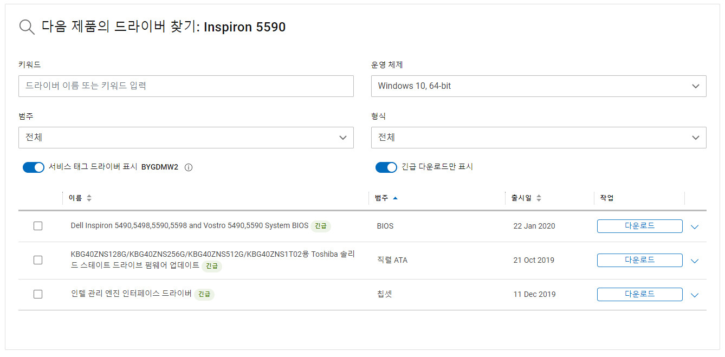Toggle 서비스 태그 드라이버 표시 switch
The width and height of the screenshot is (725, 357).
pos(33,167)
